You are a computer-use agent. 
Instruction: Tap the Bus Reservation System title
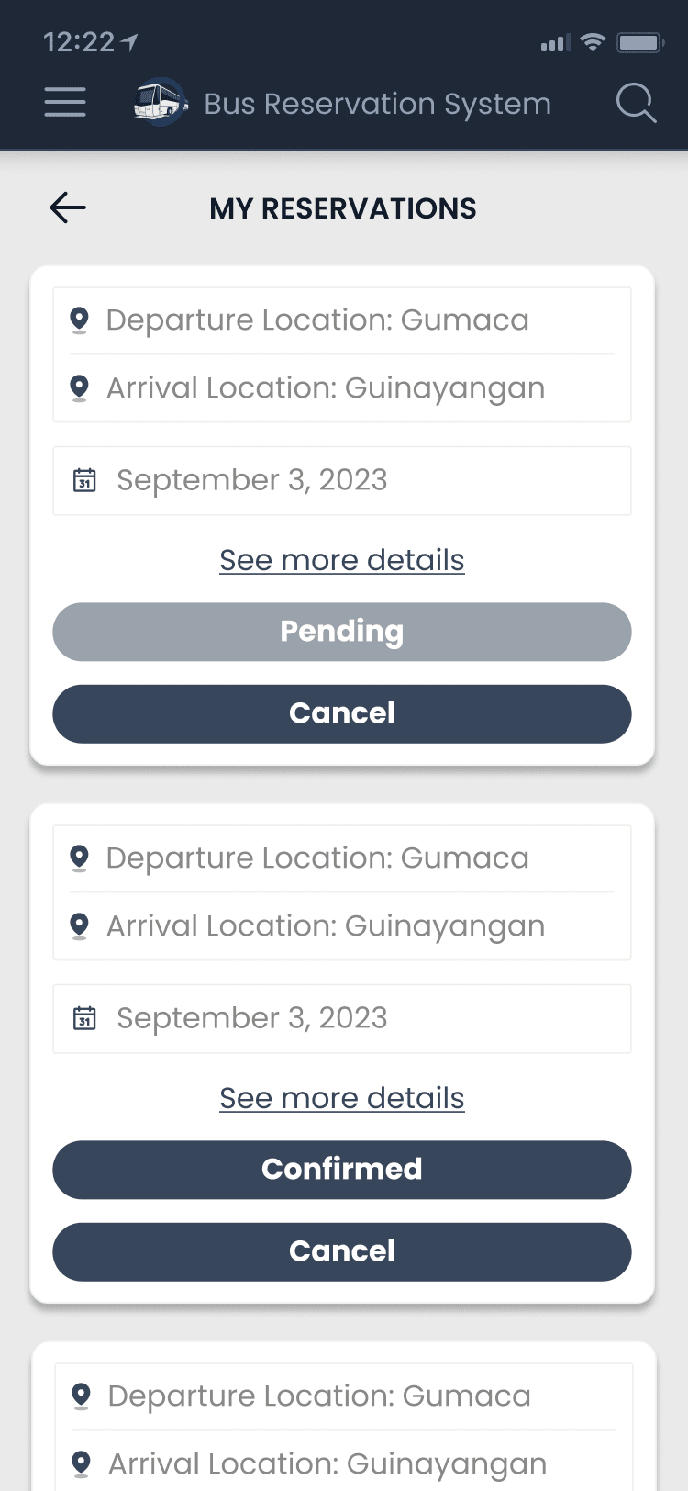[x=377, y=104]
